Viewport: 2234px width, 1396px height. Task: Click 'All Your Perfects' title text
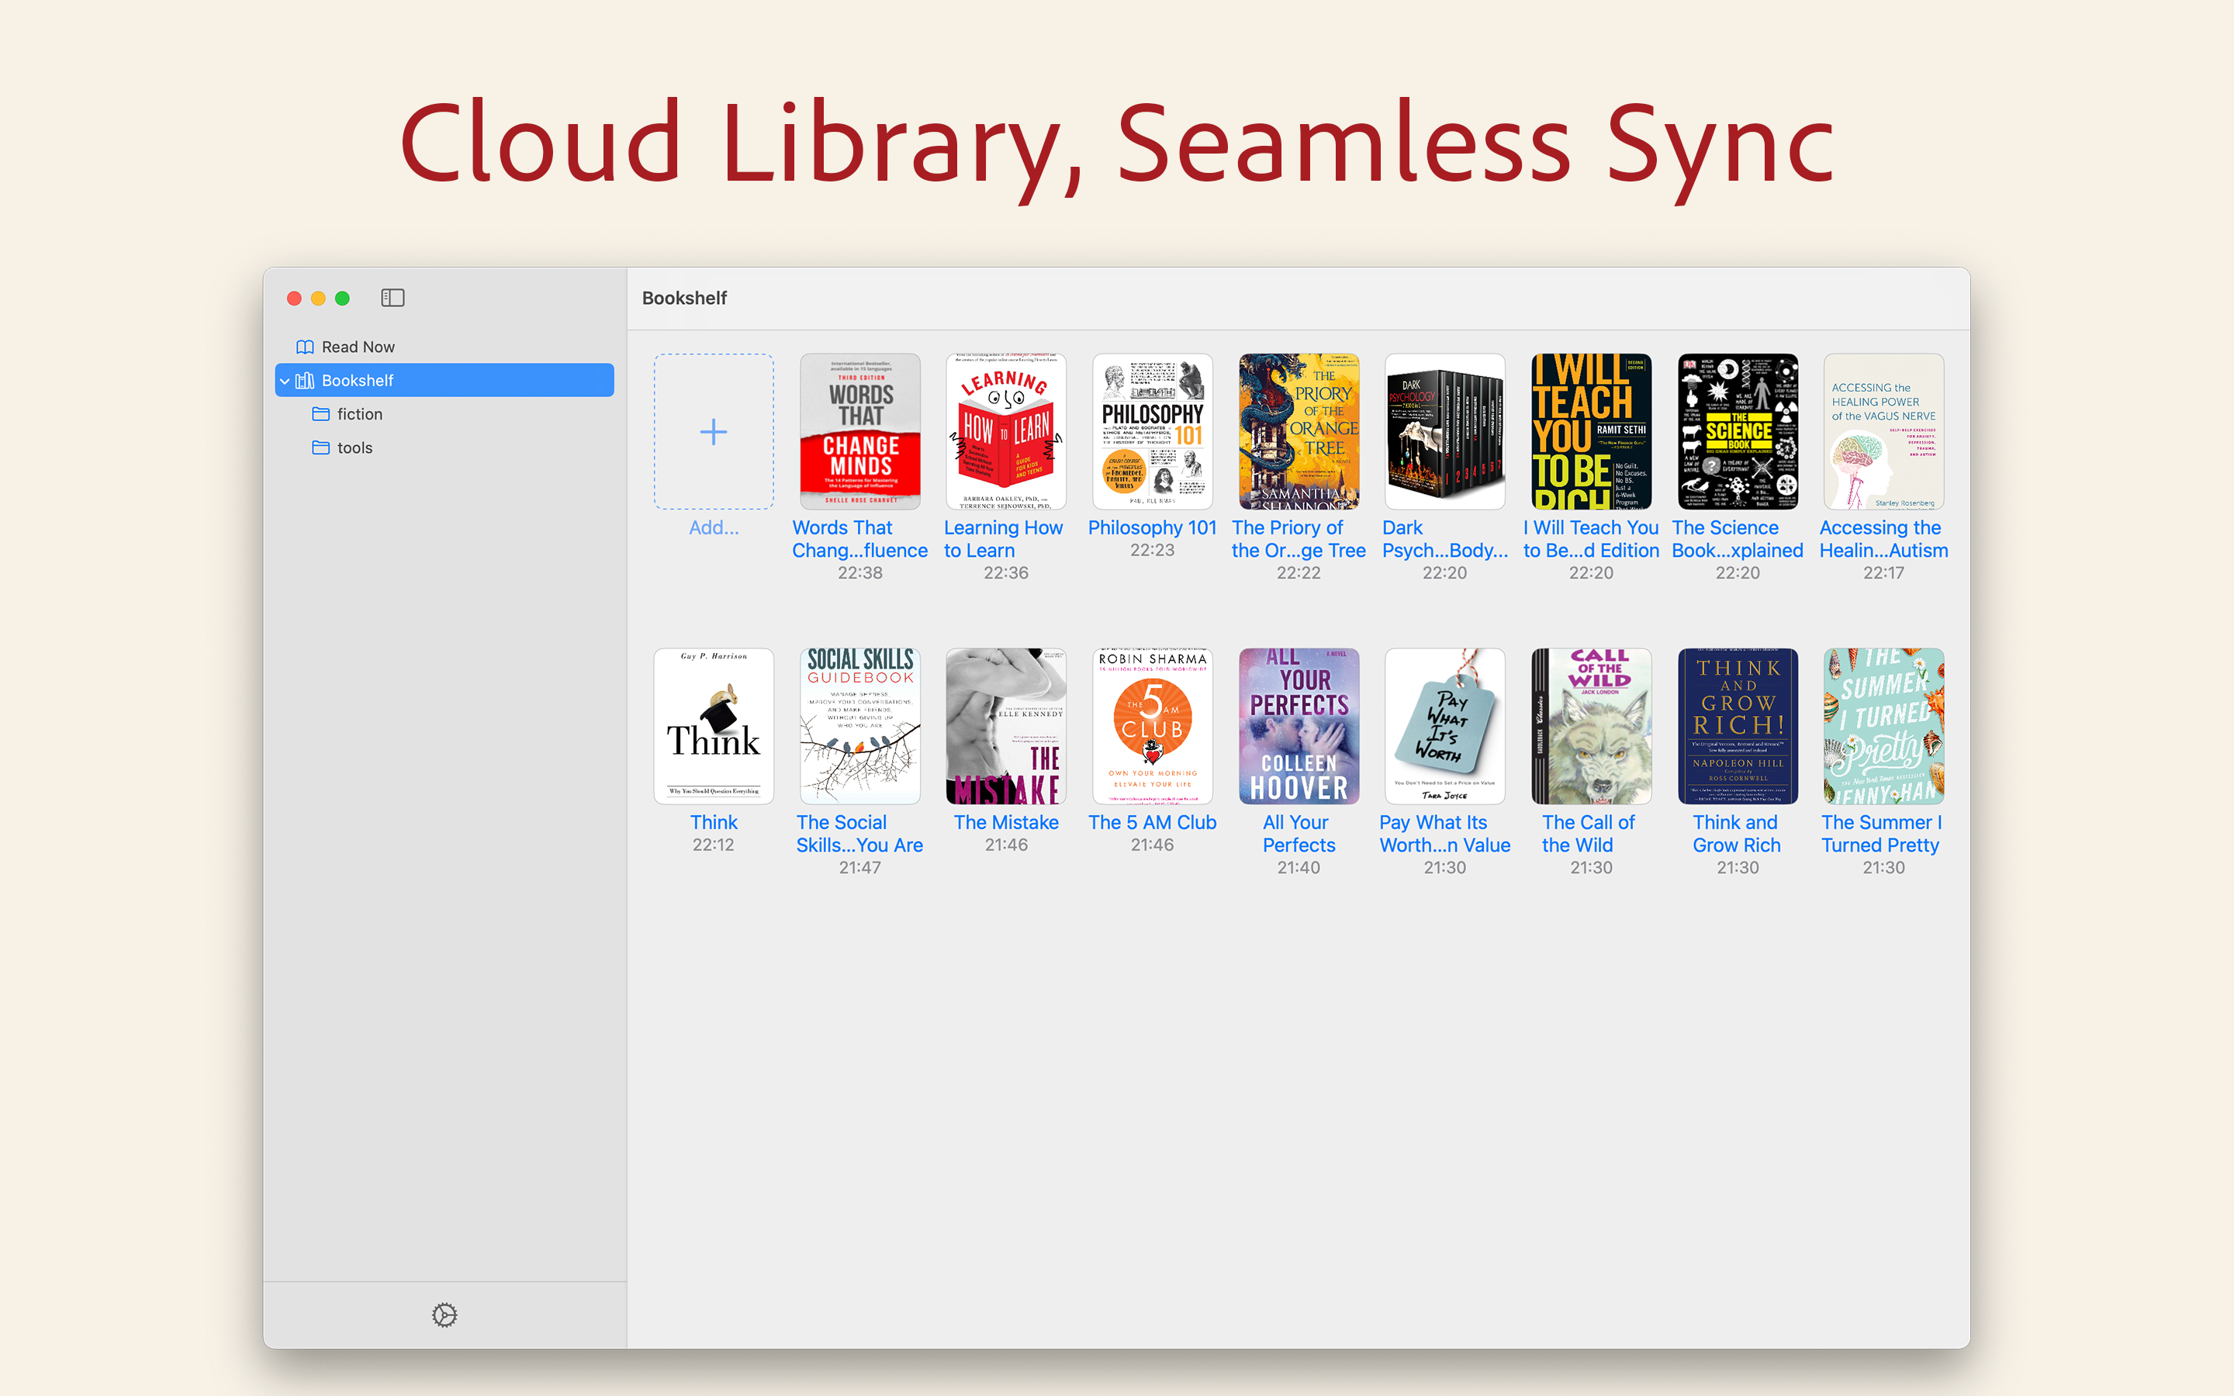point(1298,834)
